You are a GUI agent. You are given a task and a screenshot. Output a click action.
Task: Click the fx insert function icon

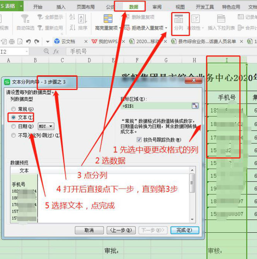pyautogui.click(x=56, y=51)
